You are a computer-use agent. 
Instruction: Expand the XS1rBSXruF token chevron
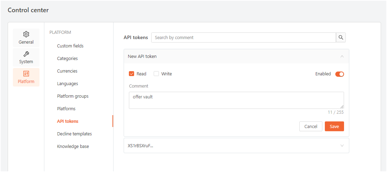tap(342, 145)
